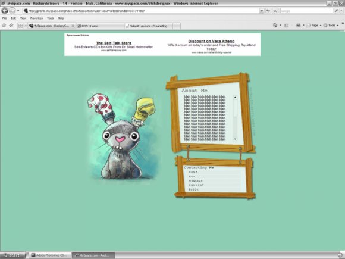Click the bunny with sock ears image
Screen dimensions: 345x259
[122, 136]
